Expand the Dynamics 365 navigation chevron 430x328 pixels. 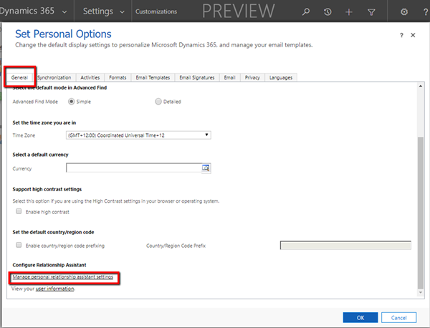[x=64, y=12]
